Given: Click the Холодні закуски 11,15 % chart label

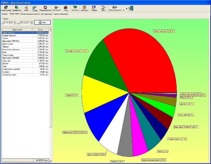Looking at the screenshot, I should (77, 51).
